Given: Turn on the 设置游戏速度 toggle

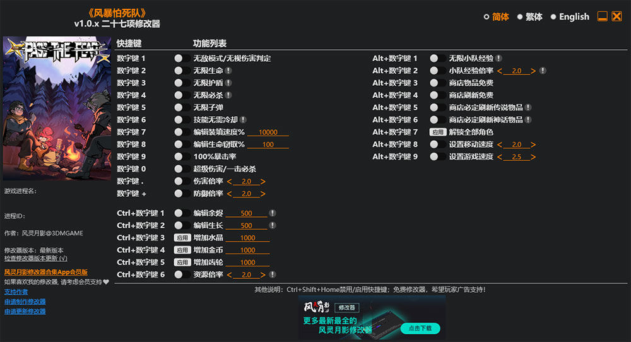Looking at the screenshot, I should click(x=437, y=156).
